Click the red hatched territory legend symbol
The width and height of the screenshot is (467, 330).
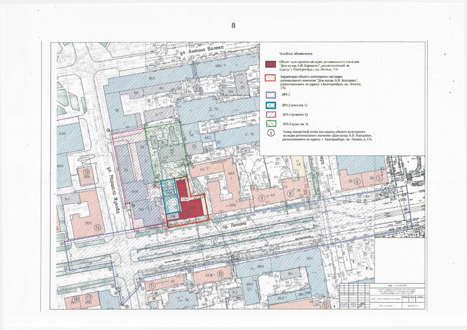tap(270, 78)
